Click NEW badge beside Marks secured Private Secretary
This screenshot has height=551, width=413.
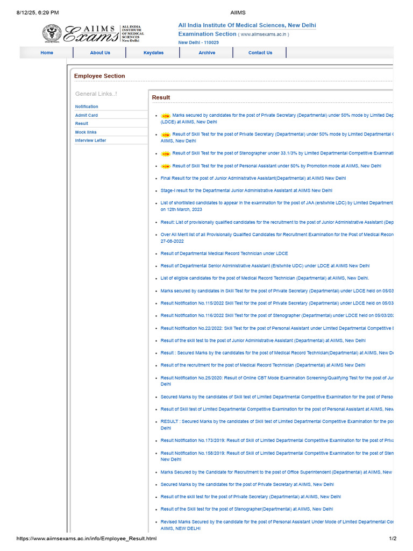tap(166, 116)
